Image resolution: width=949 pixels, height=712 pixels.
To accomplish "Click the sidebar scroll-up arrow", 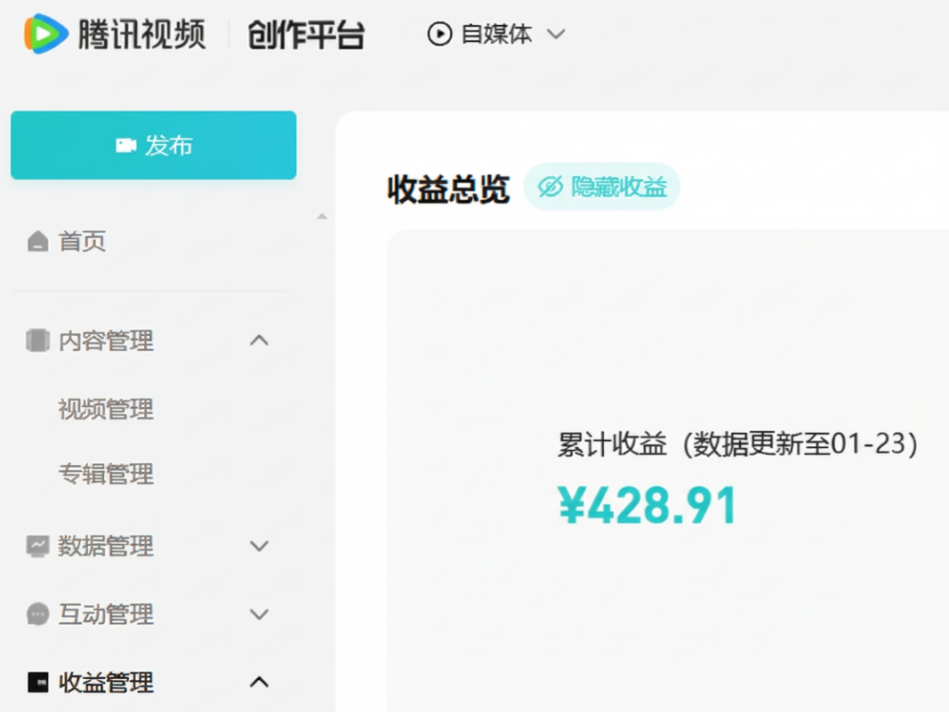I will coord(322,217).
